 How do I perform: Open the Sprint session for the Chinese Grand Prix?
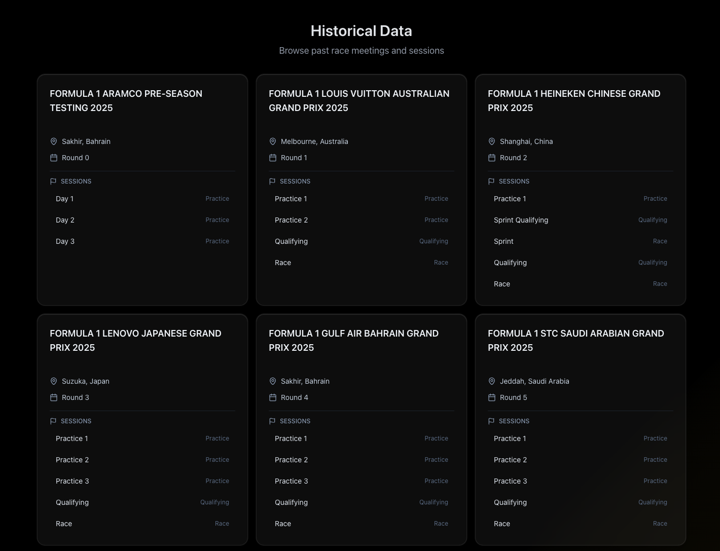[581, 241]
